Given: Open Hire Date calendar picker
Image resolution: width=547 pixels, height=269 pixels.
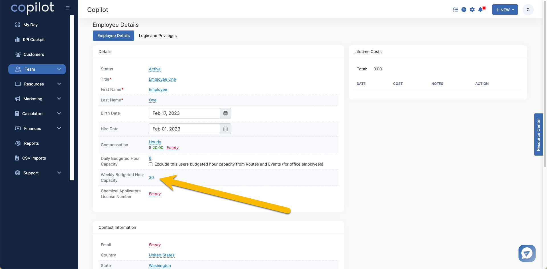Looking at the screenshot, I should point(225,129).
